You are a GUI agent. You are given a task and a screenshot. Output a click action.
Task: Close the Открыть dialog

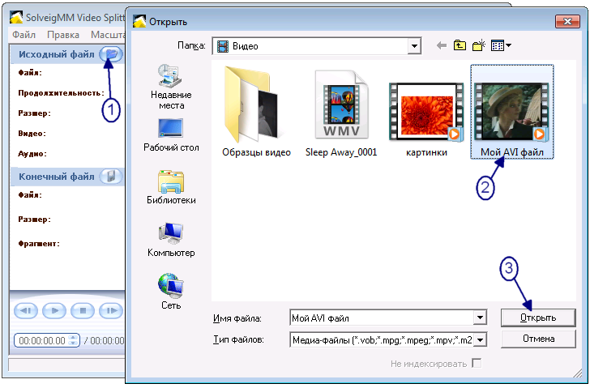[x=567, y=22]
